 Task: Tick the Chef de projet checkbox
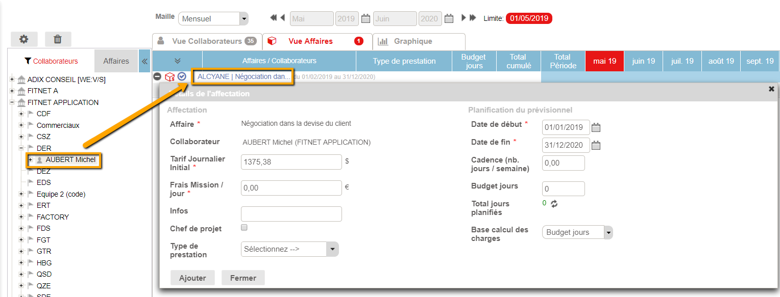[x=244, y=228]
